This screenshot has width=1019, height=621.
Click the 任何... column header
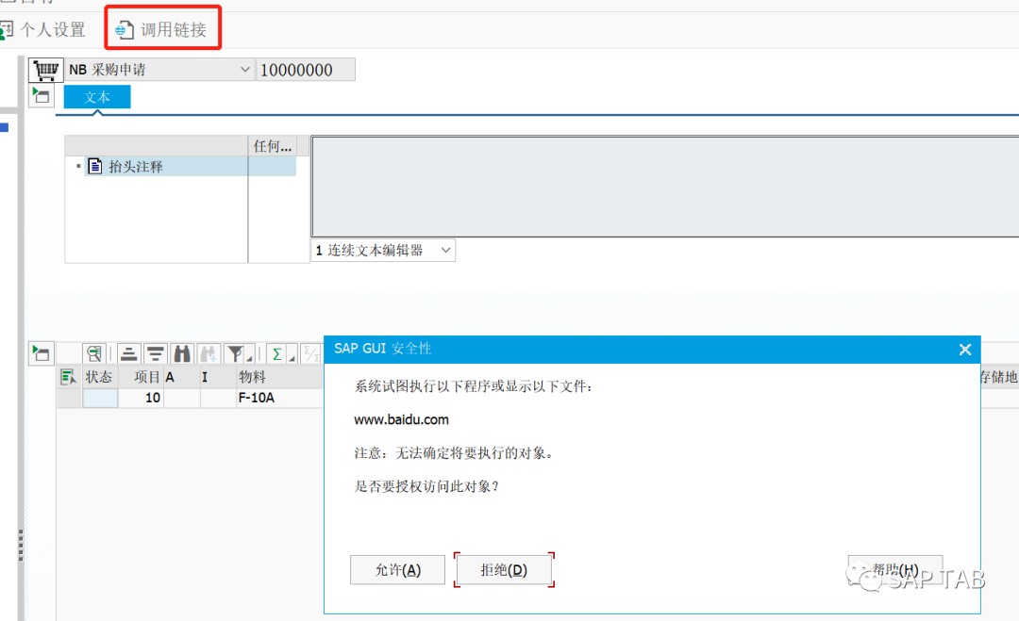273,146
